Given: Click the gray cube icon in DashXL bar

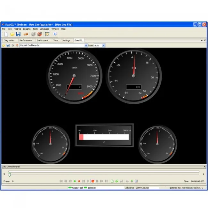Looking at the screenshot, I should coord(12,45).
